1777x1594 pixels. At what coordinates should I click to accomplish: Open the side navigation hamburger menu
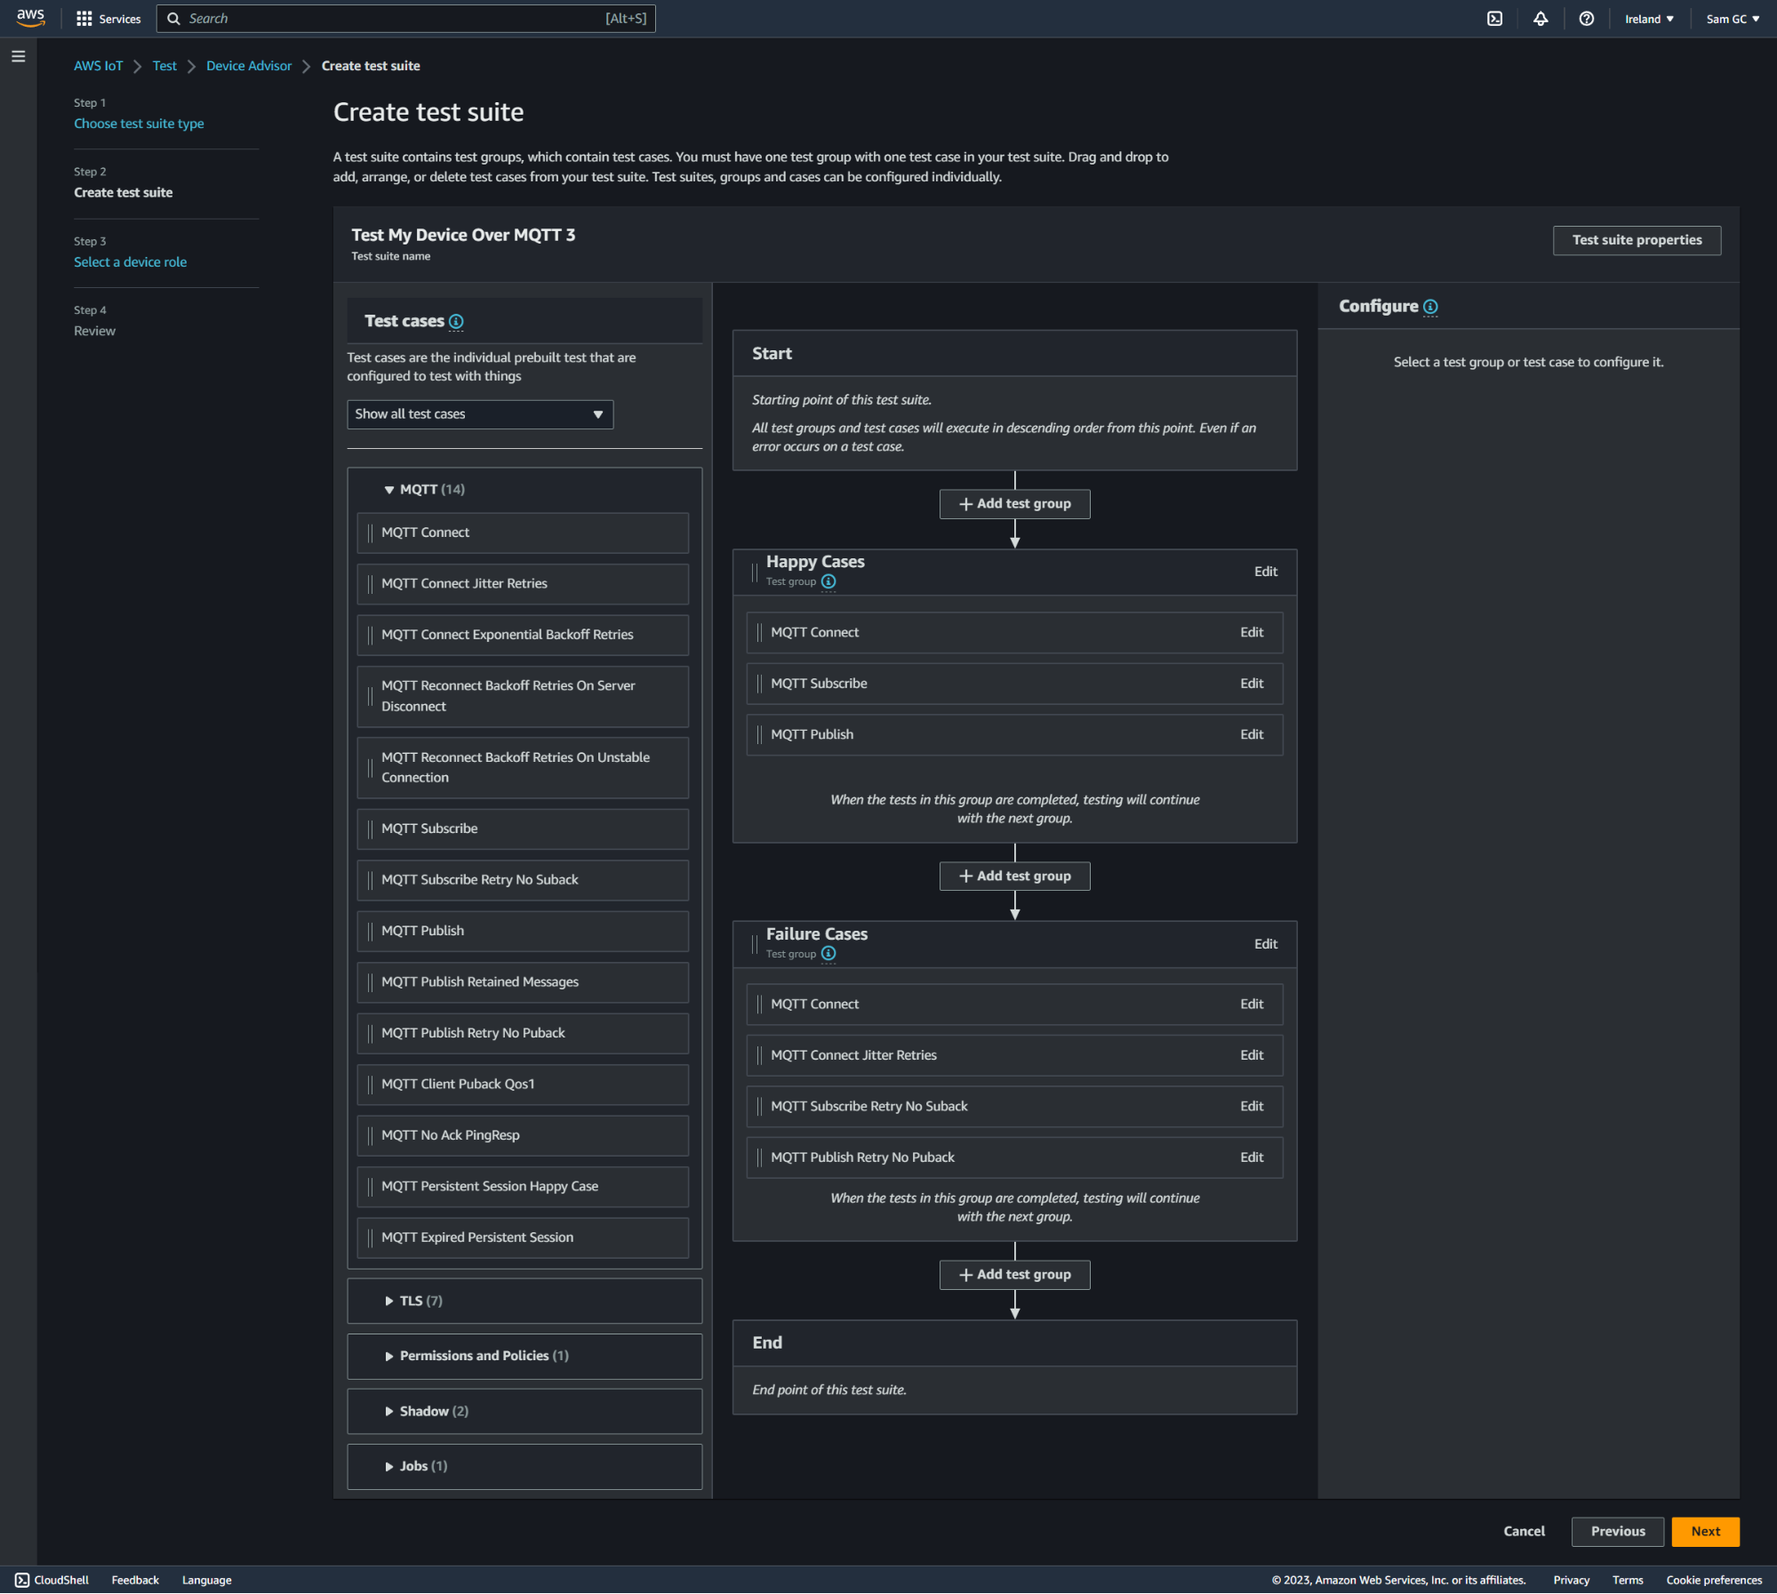[18, 57]
